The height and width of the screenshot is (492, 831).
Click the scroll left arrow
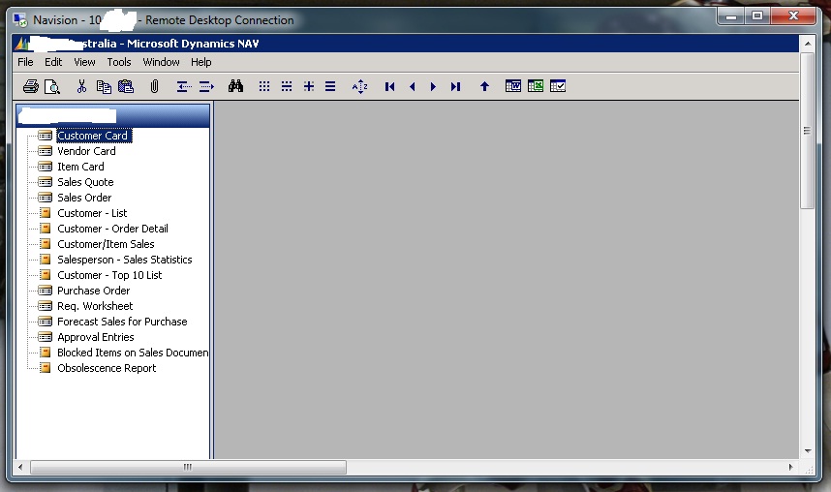pyautogui.click(x=20, y=467)
